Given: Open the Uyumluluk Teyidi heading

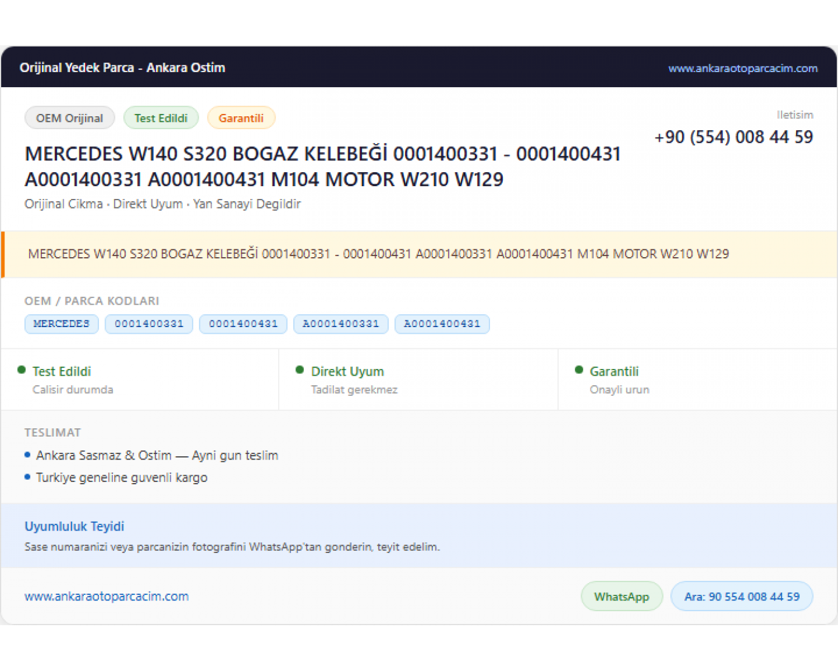Looking at the screenshot, I should (x=74, y=526).
